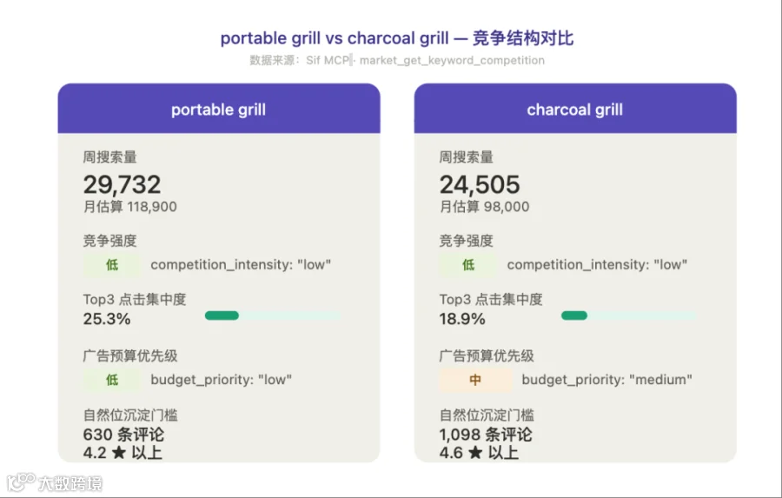Viewport: 782px width, 498px height.
Task: Click the charcoal grill card header
Action: [575, 109]
